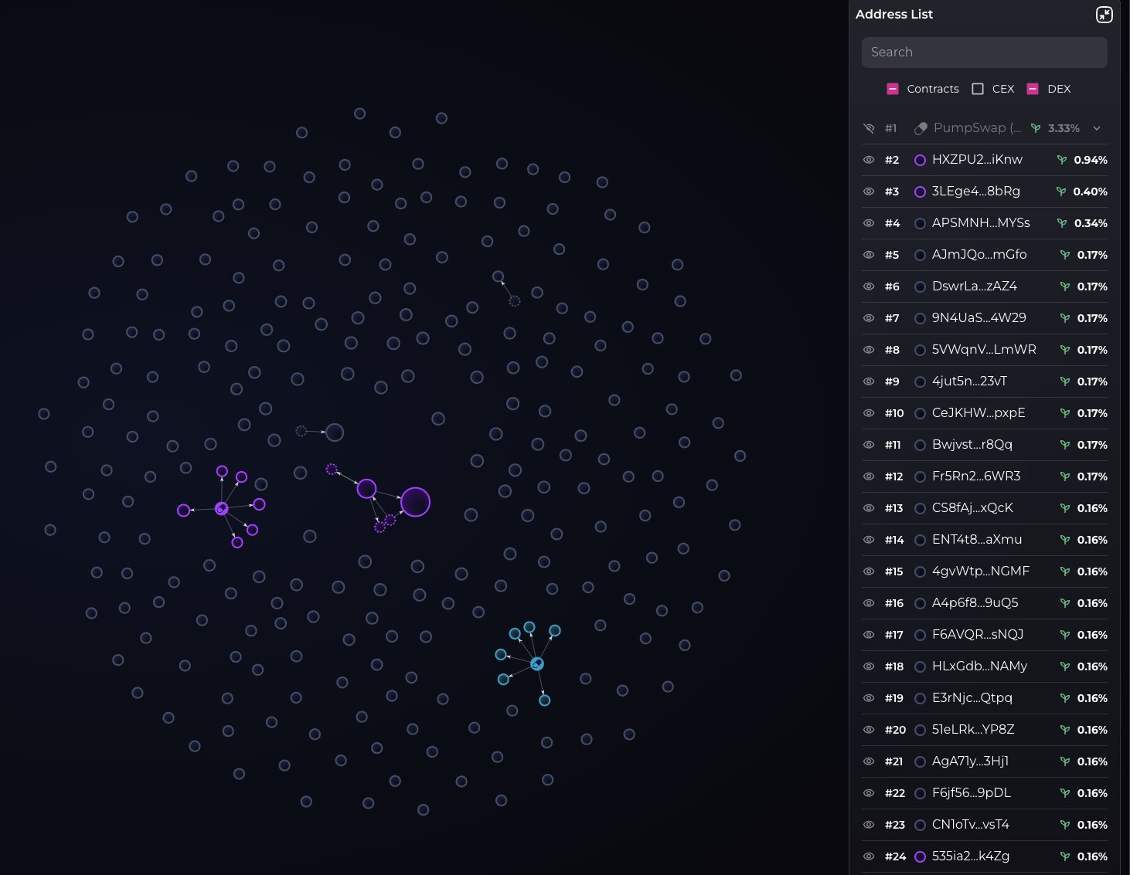Click purple circle icon next to HXZPU2...iKnw
Image resolution: width=1130 pixels, height=875 pixels.
point(920,160)
